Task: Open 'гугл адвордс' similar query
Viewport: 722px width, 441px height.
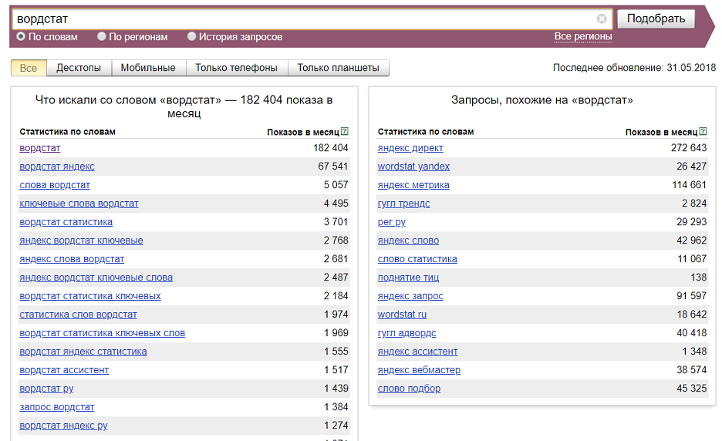Action: coord(407,333)
